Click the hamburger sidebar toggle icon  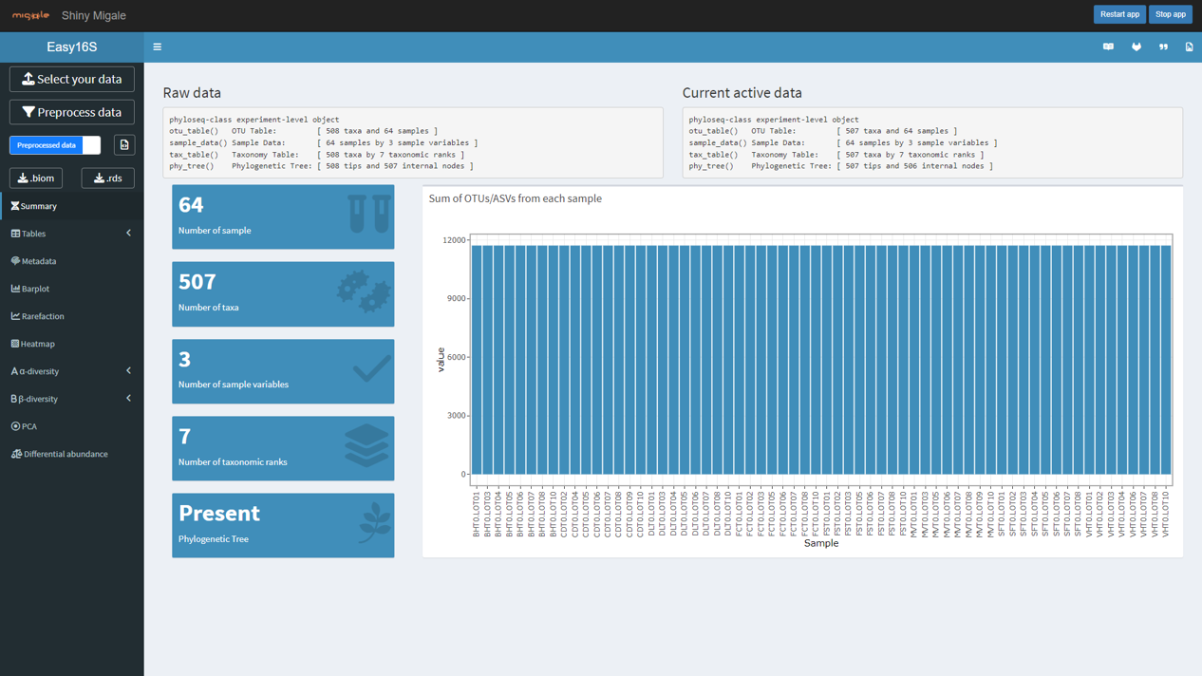158,47
